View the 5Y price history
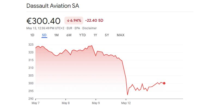 [x=107, y=35]
